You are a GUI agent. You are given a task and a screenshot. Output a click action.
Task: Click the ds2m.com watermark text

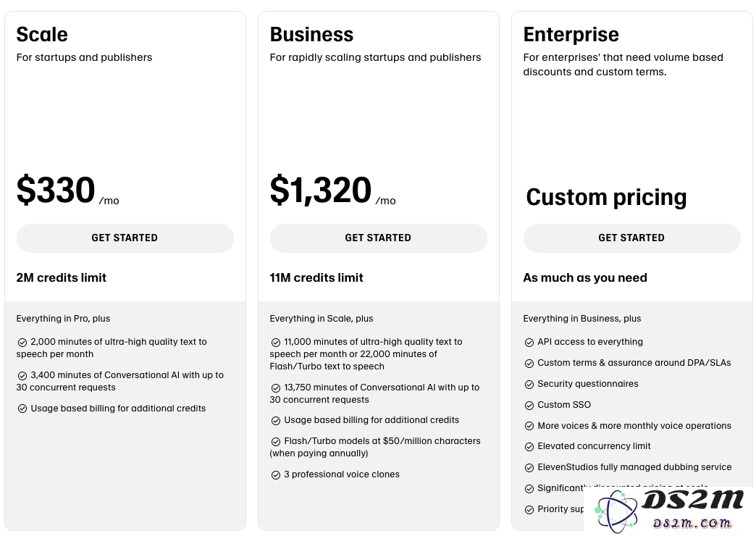(x=692, y=523)
